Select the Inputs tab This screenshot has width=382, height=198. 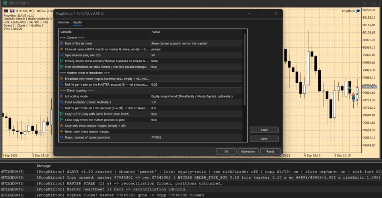point(77,22)
